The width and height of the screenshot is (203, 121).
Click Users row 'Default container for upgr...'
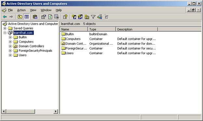click(x=136, y=53)
